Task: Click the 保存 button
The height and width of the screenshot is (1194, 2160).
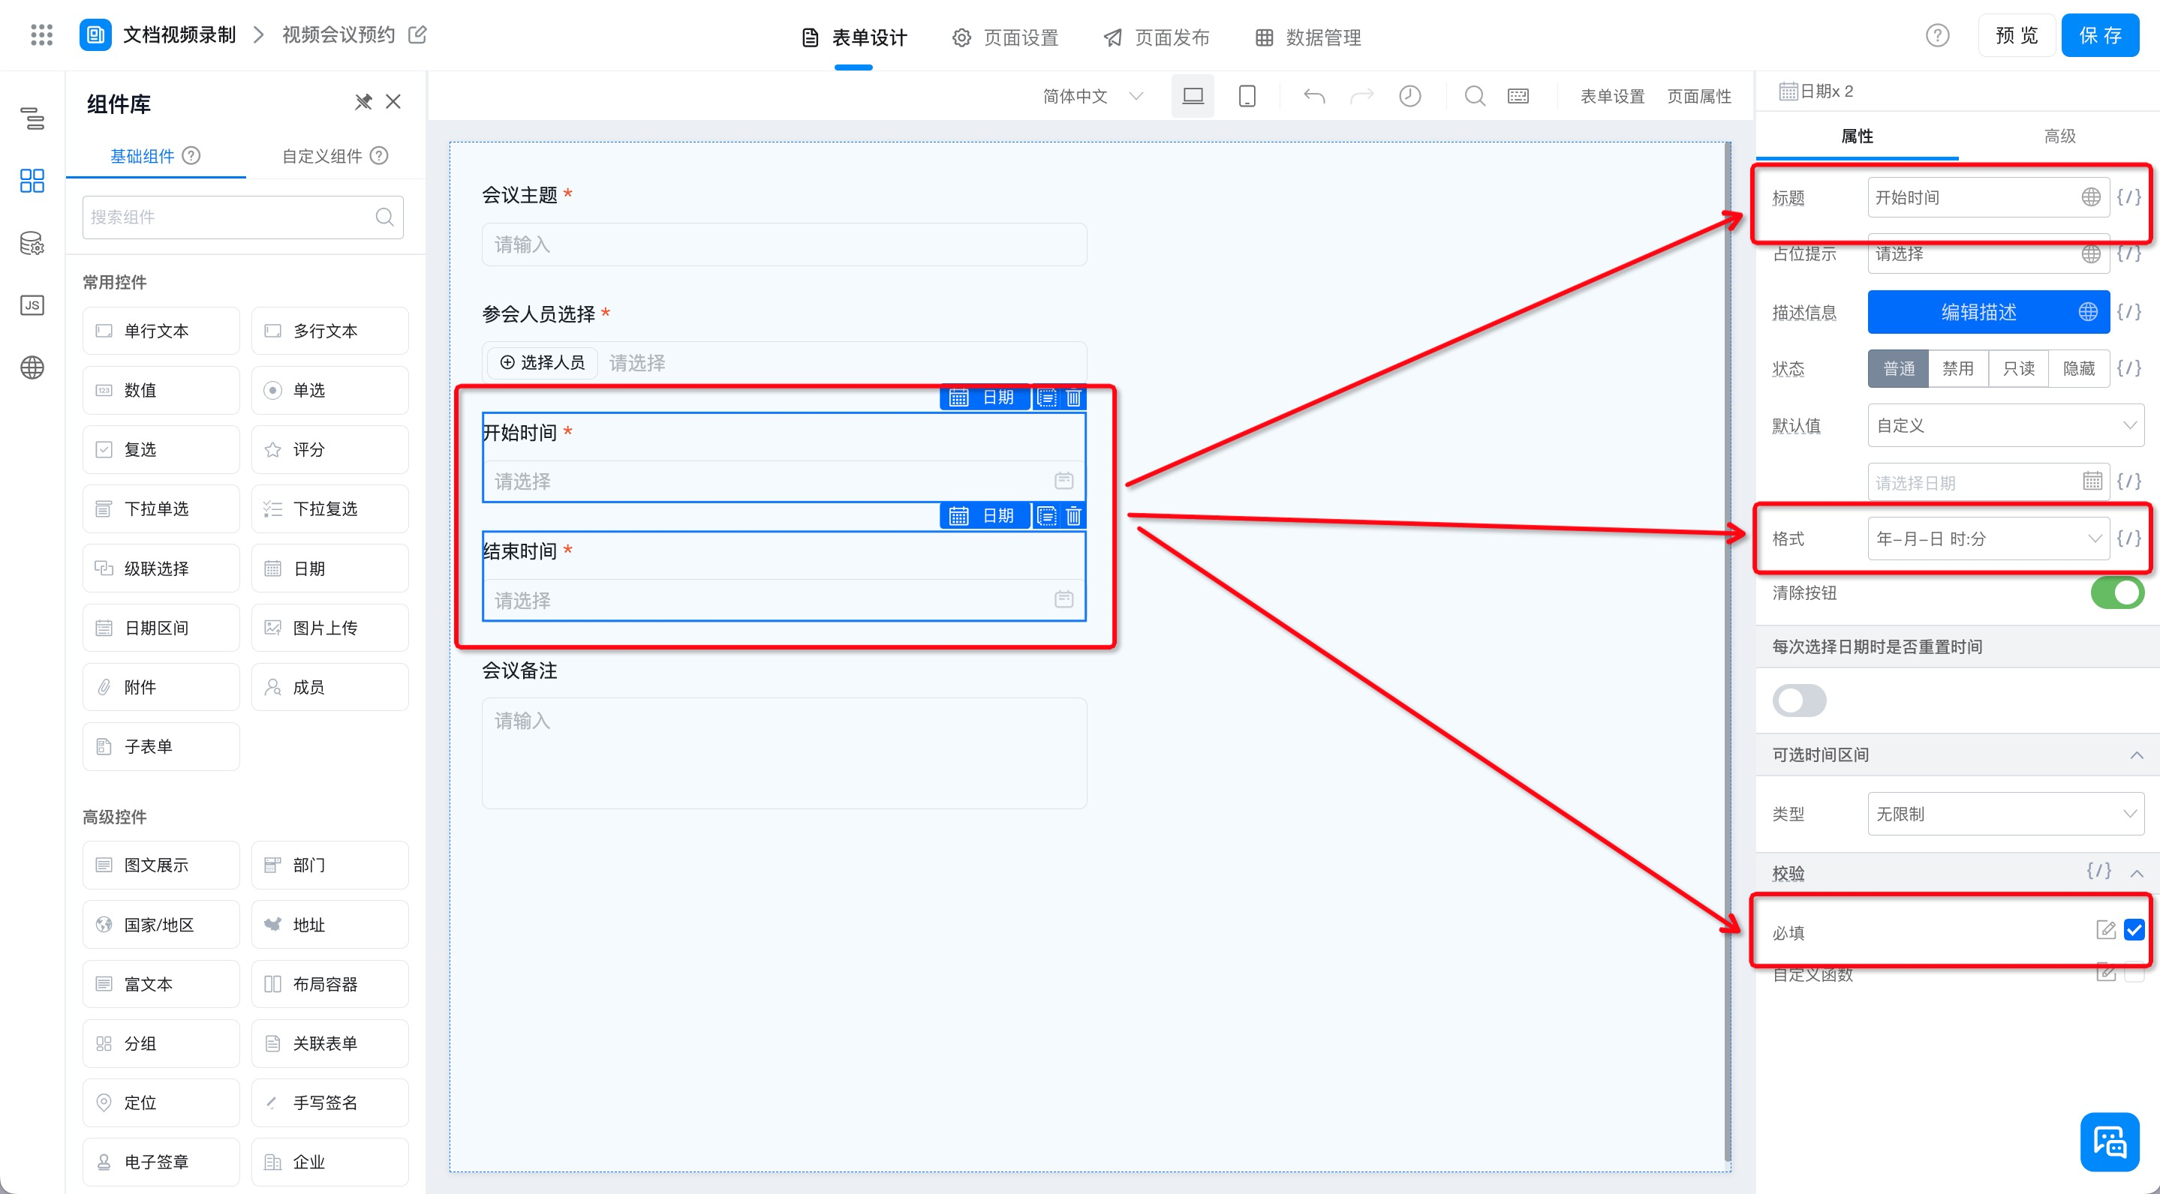Action: point(2100,35)
